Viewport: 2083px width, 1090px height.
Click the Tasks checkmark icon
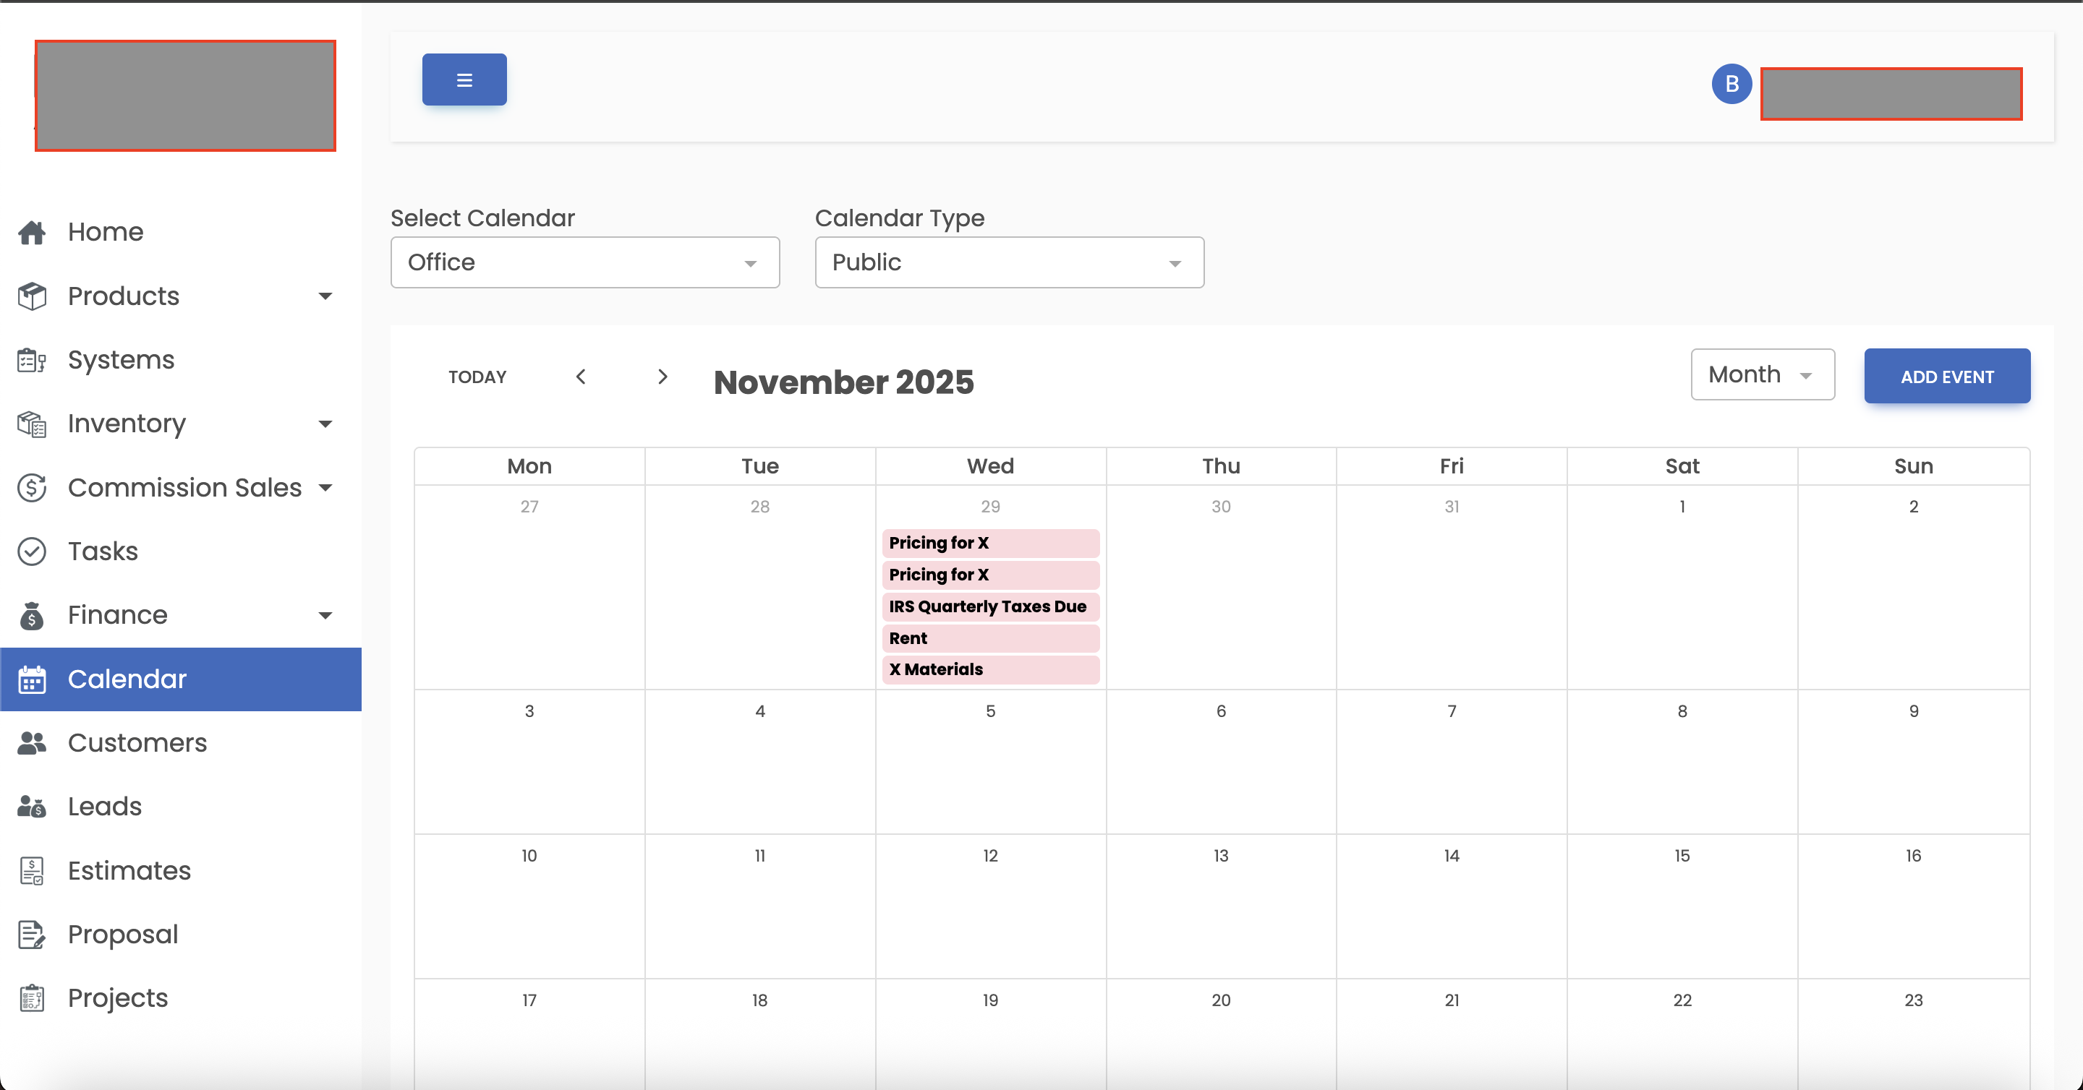32,551
